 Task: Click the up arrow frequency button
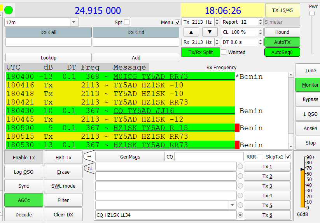[191, 32]
